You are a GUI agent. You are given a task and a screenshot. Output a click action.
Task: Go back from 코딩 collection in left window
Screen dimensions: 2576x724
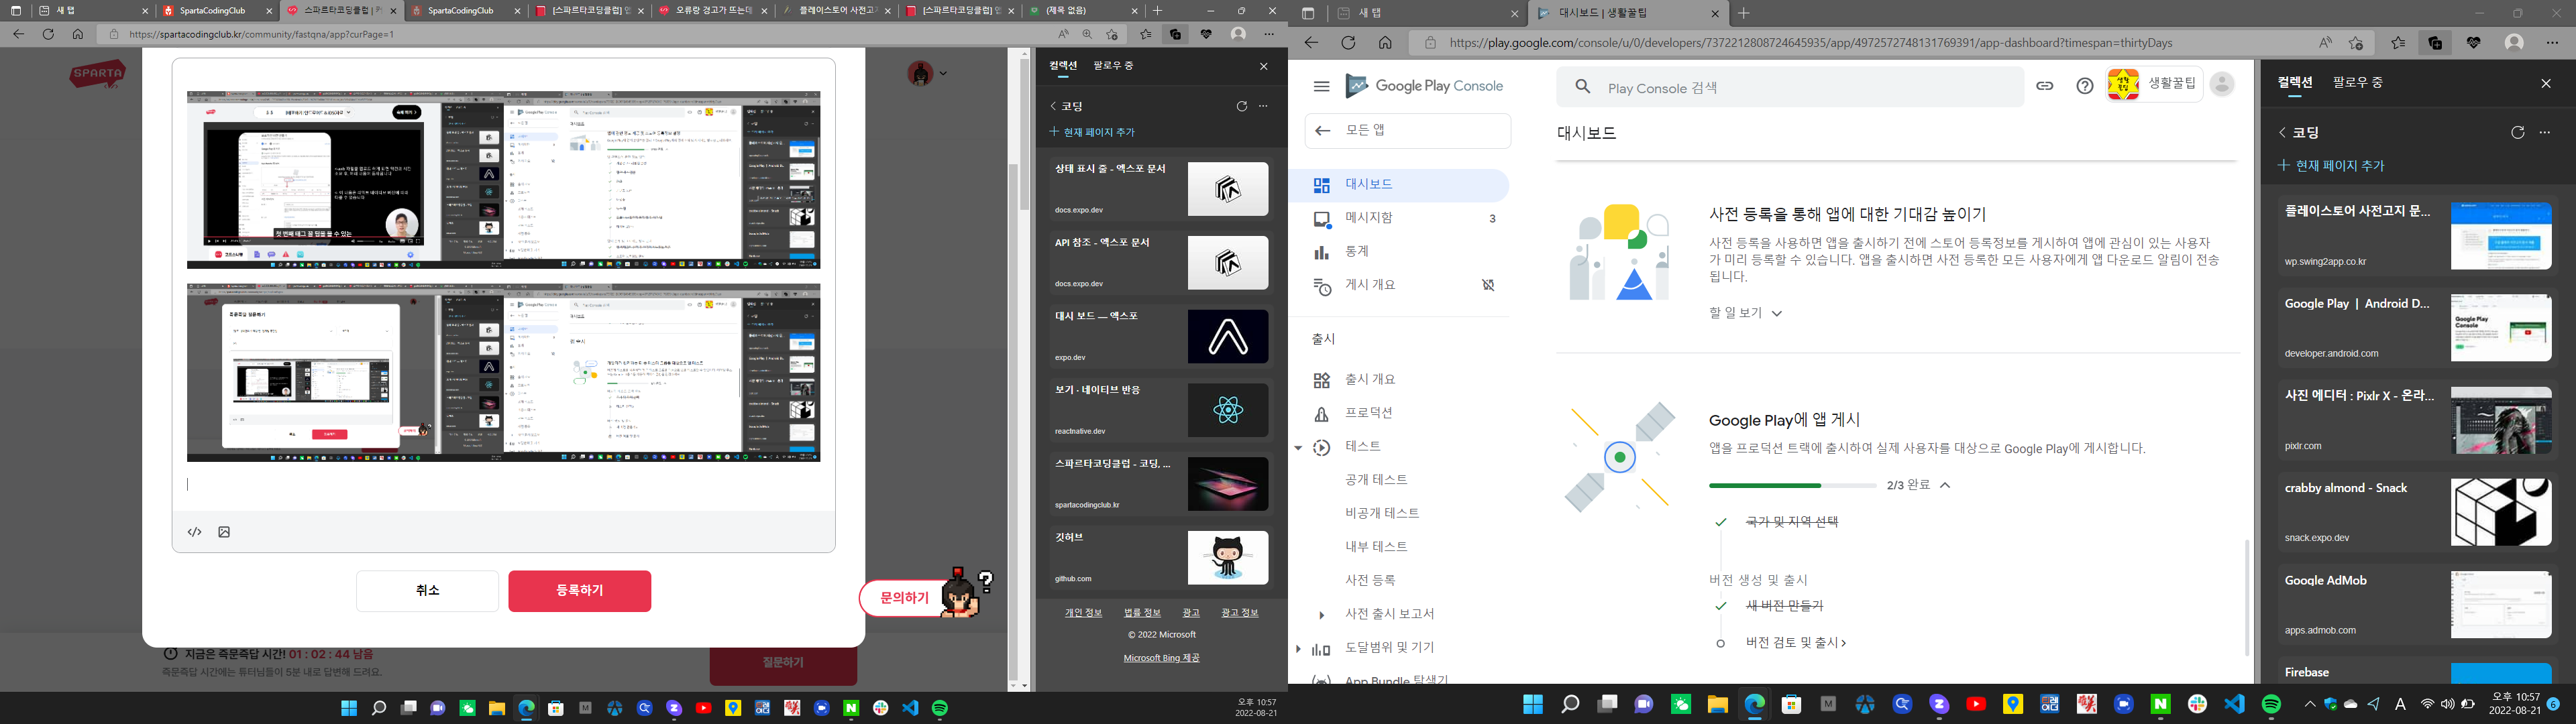click(x=1053, y=106)
